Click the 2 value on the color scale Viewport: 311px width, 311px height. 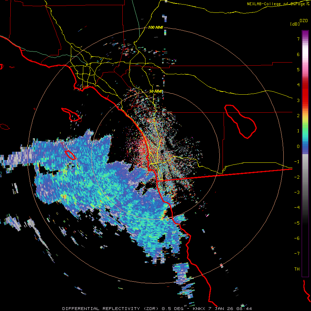[x=298, y=116]
